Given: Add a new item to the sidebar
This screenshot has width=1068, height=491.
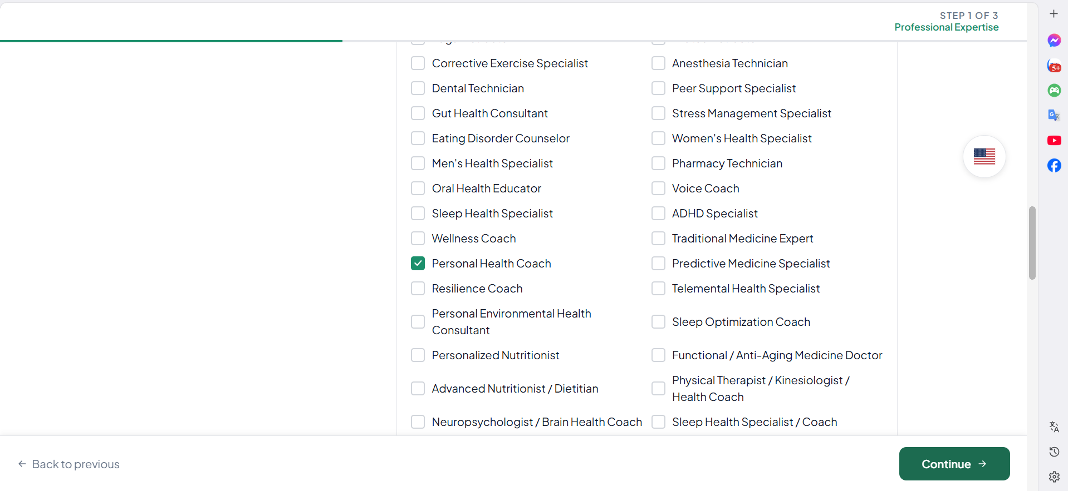Looking at the screenshot, I should click(1054, 13).
